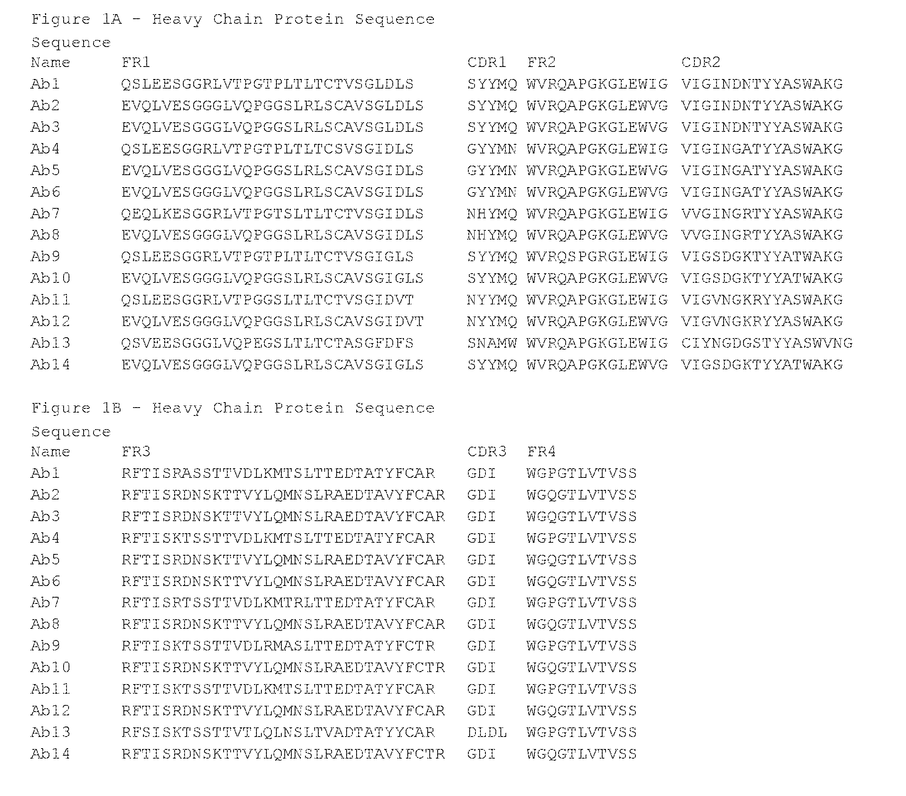Click the Ab9 FR3 sequence ending in FCTR
The height and width of the screenshot is (796, 906).
tap(278, 646)
